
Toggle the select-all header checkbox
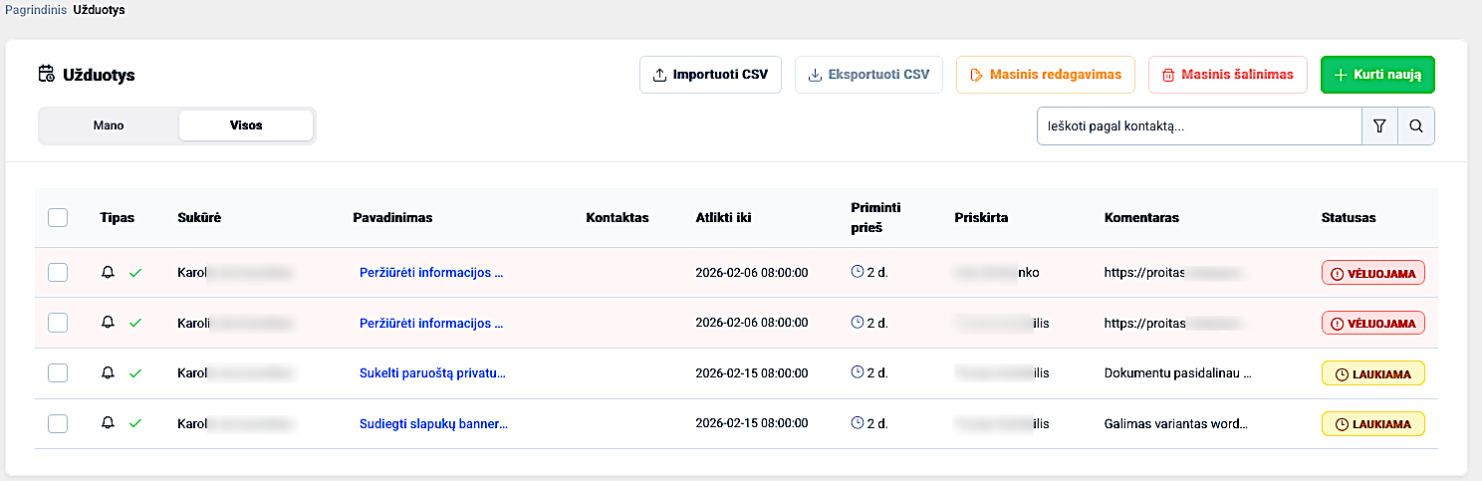[x=58, y=217]
